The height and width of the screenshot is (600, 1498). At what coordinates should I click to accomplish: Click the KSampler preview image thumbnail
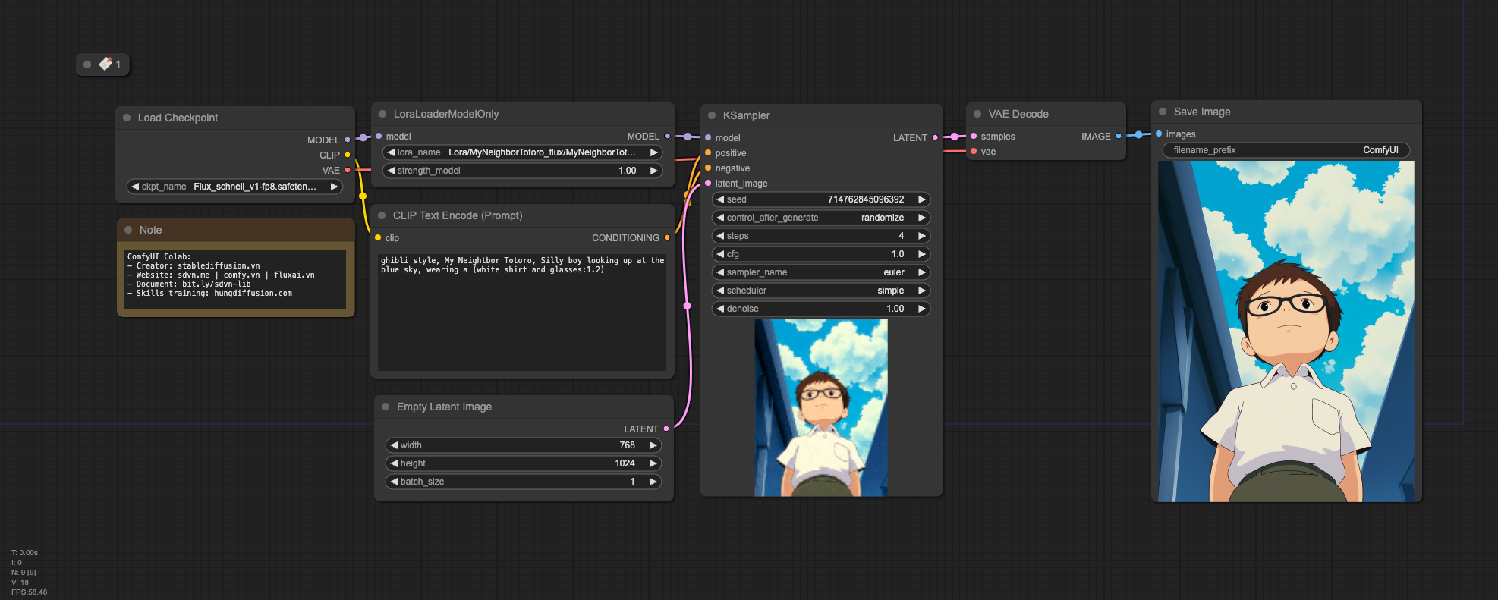pyautogui.click(x=821, y=408)
